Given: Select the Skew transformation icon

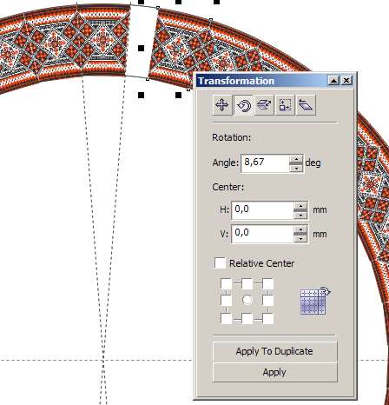Looking at the screenshot, I should 306,105.
